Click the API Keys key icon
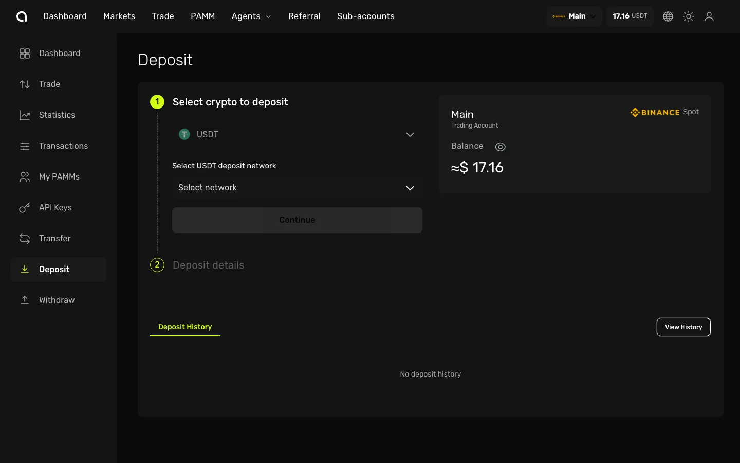The height and width of the screenshot is (463, 740). tap(25, 208)
